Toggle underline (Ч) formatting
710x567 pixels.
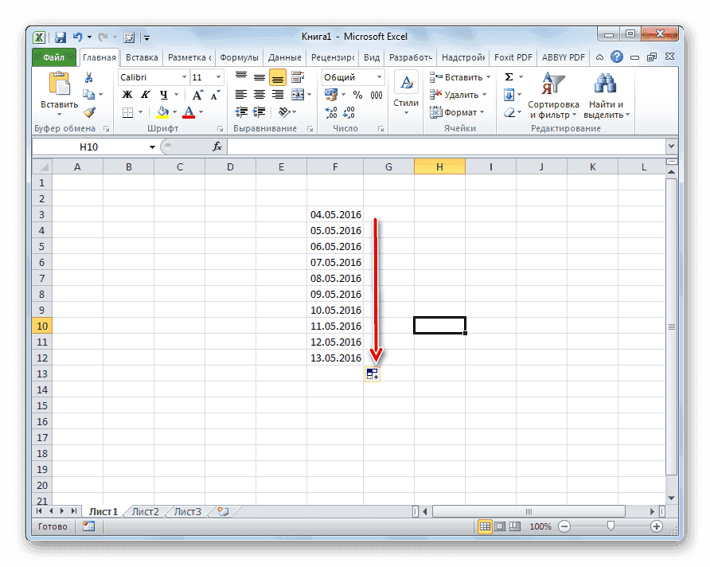coord(164,95)
